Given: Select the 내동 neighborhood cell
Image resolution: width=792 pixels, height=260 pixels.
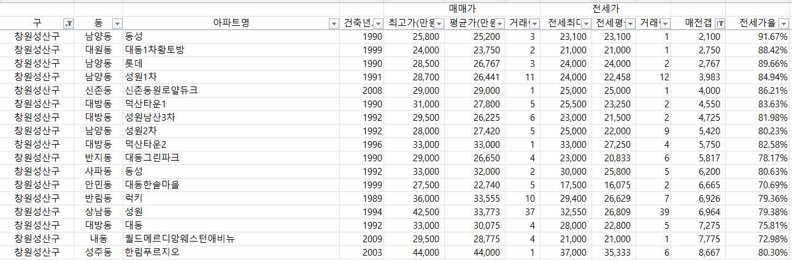Looking at the screenshot, I should coord(99,239).
